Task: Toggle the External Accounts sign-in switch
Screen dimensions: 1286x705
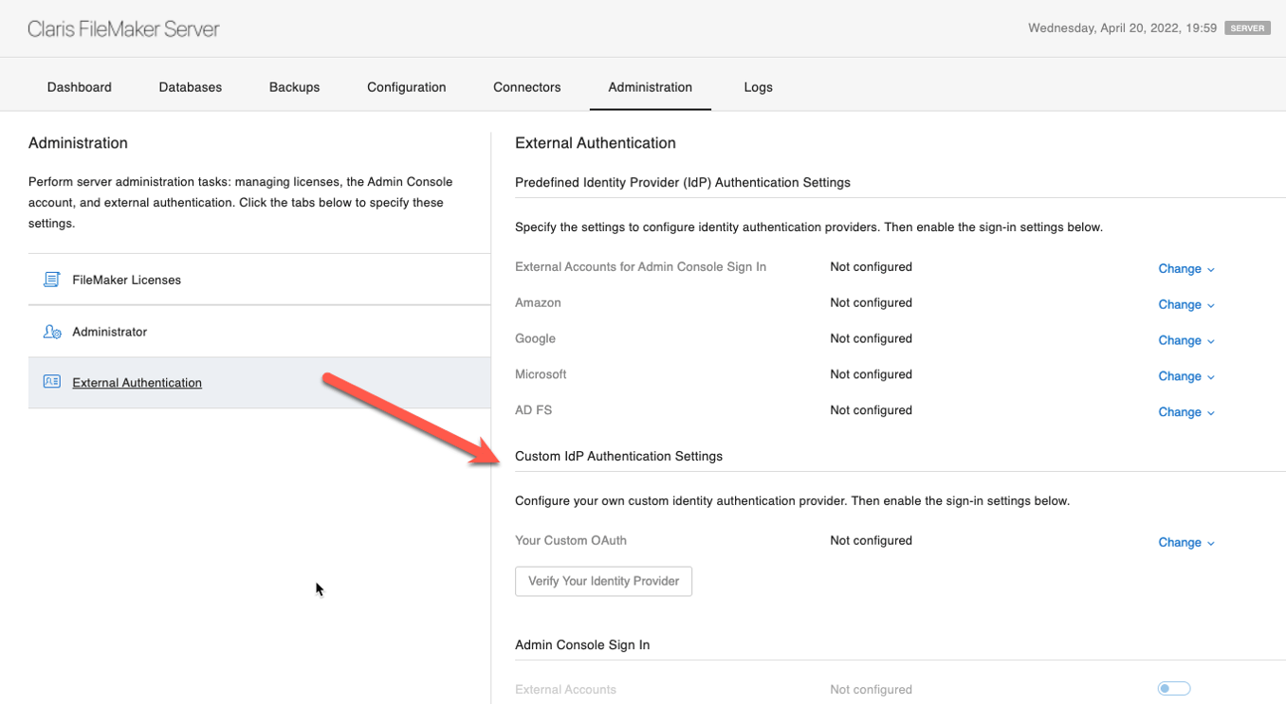Action: click(x=1173, y=689)
